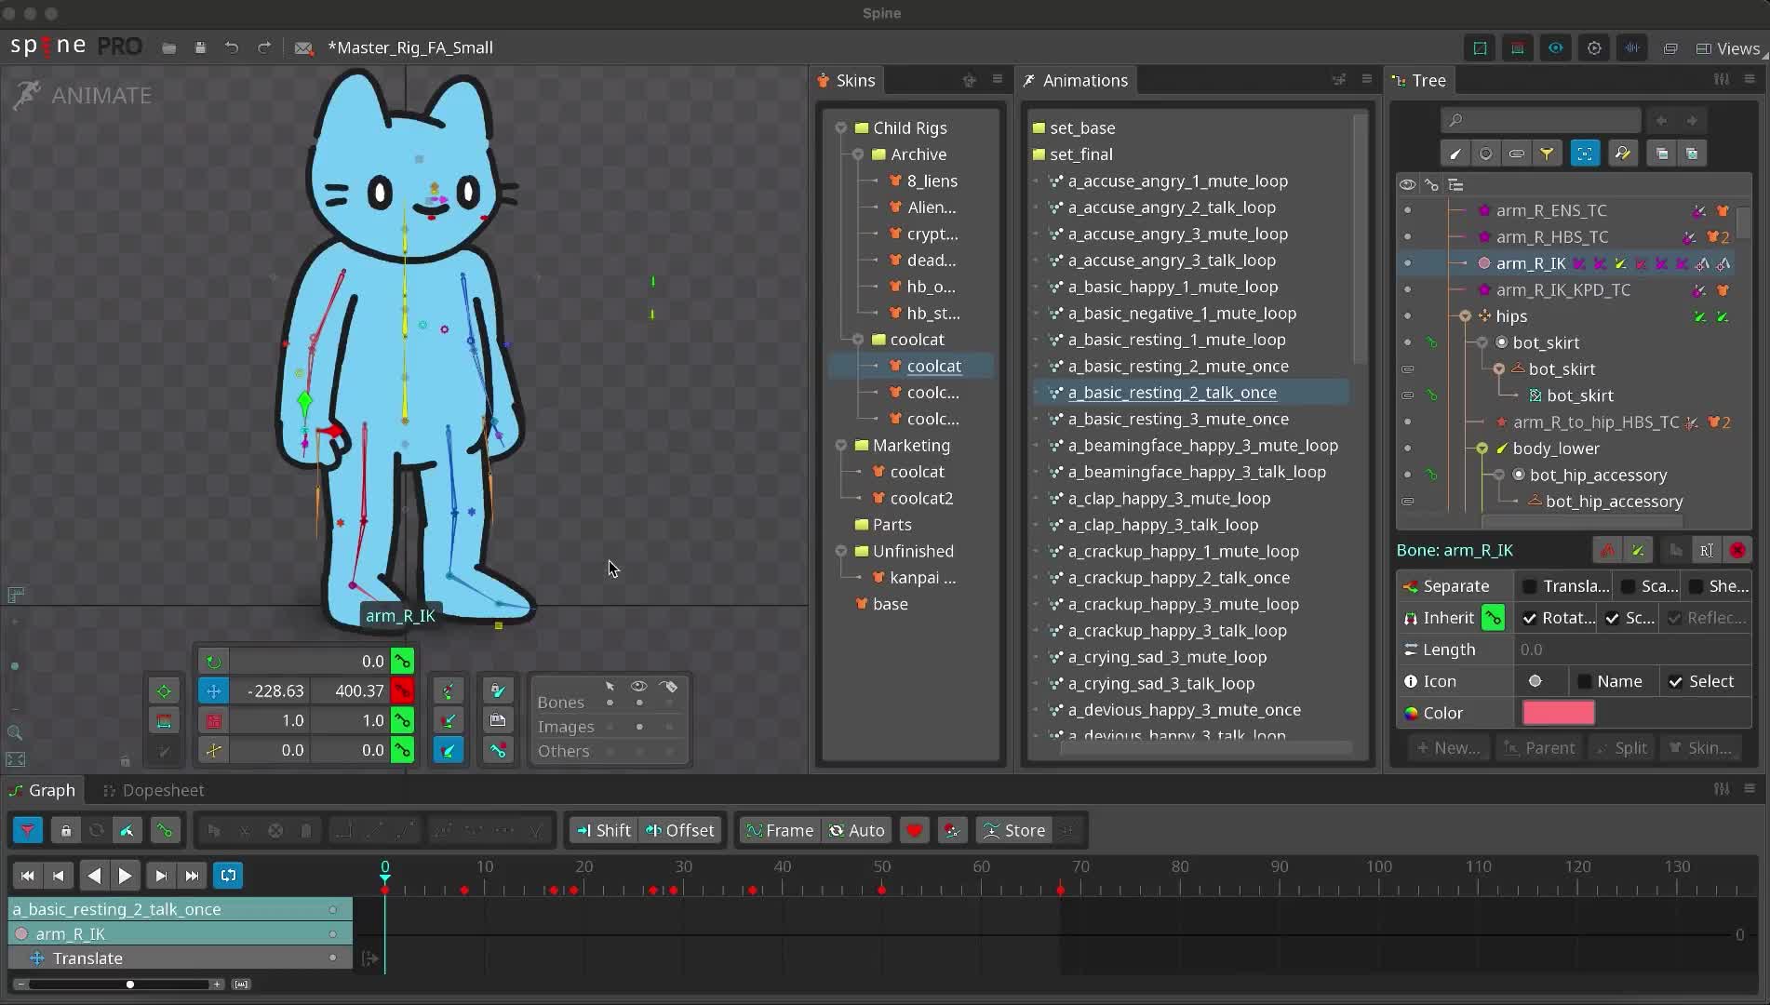1770x1005 pixels.
Task: Collapse the Child Rigs folder
Action: coord(841,128)
